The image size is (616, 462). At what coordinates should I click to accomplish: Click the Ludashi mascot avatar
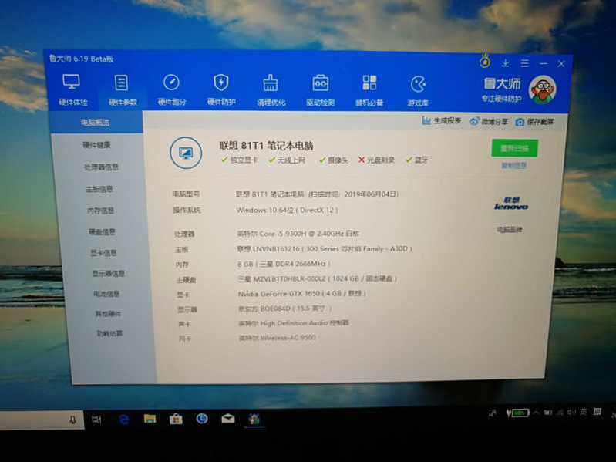pos(542,89)
